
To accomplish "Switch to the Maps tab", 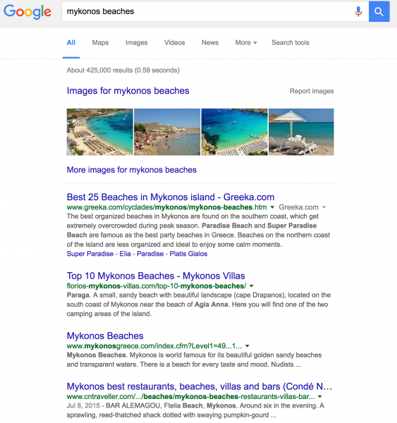I will pos(100,42).
